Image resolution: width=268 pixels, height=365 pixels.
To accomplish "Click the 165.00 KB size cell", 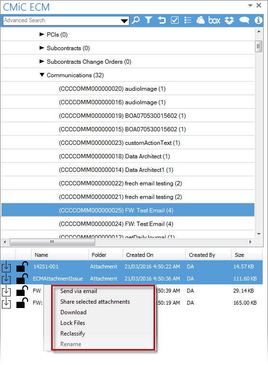I will pyautogui.click(x=245, y=303).
